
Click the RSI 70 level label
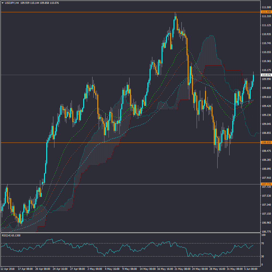point(263,243)
